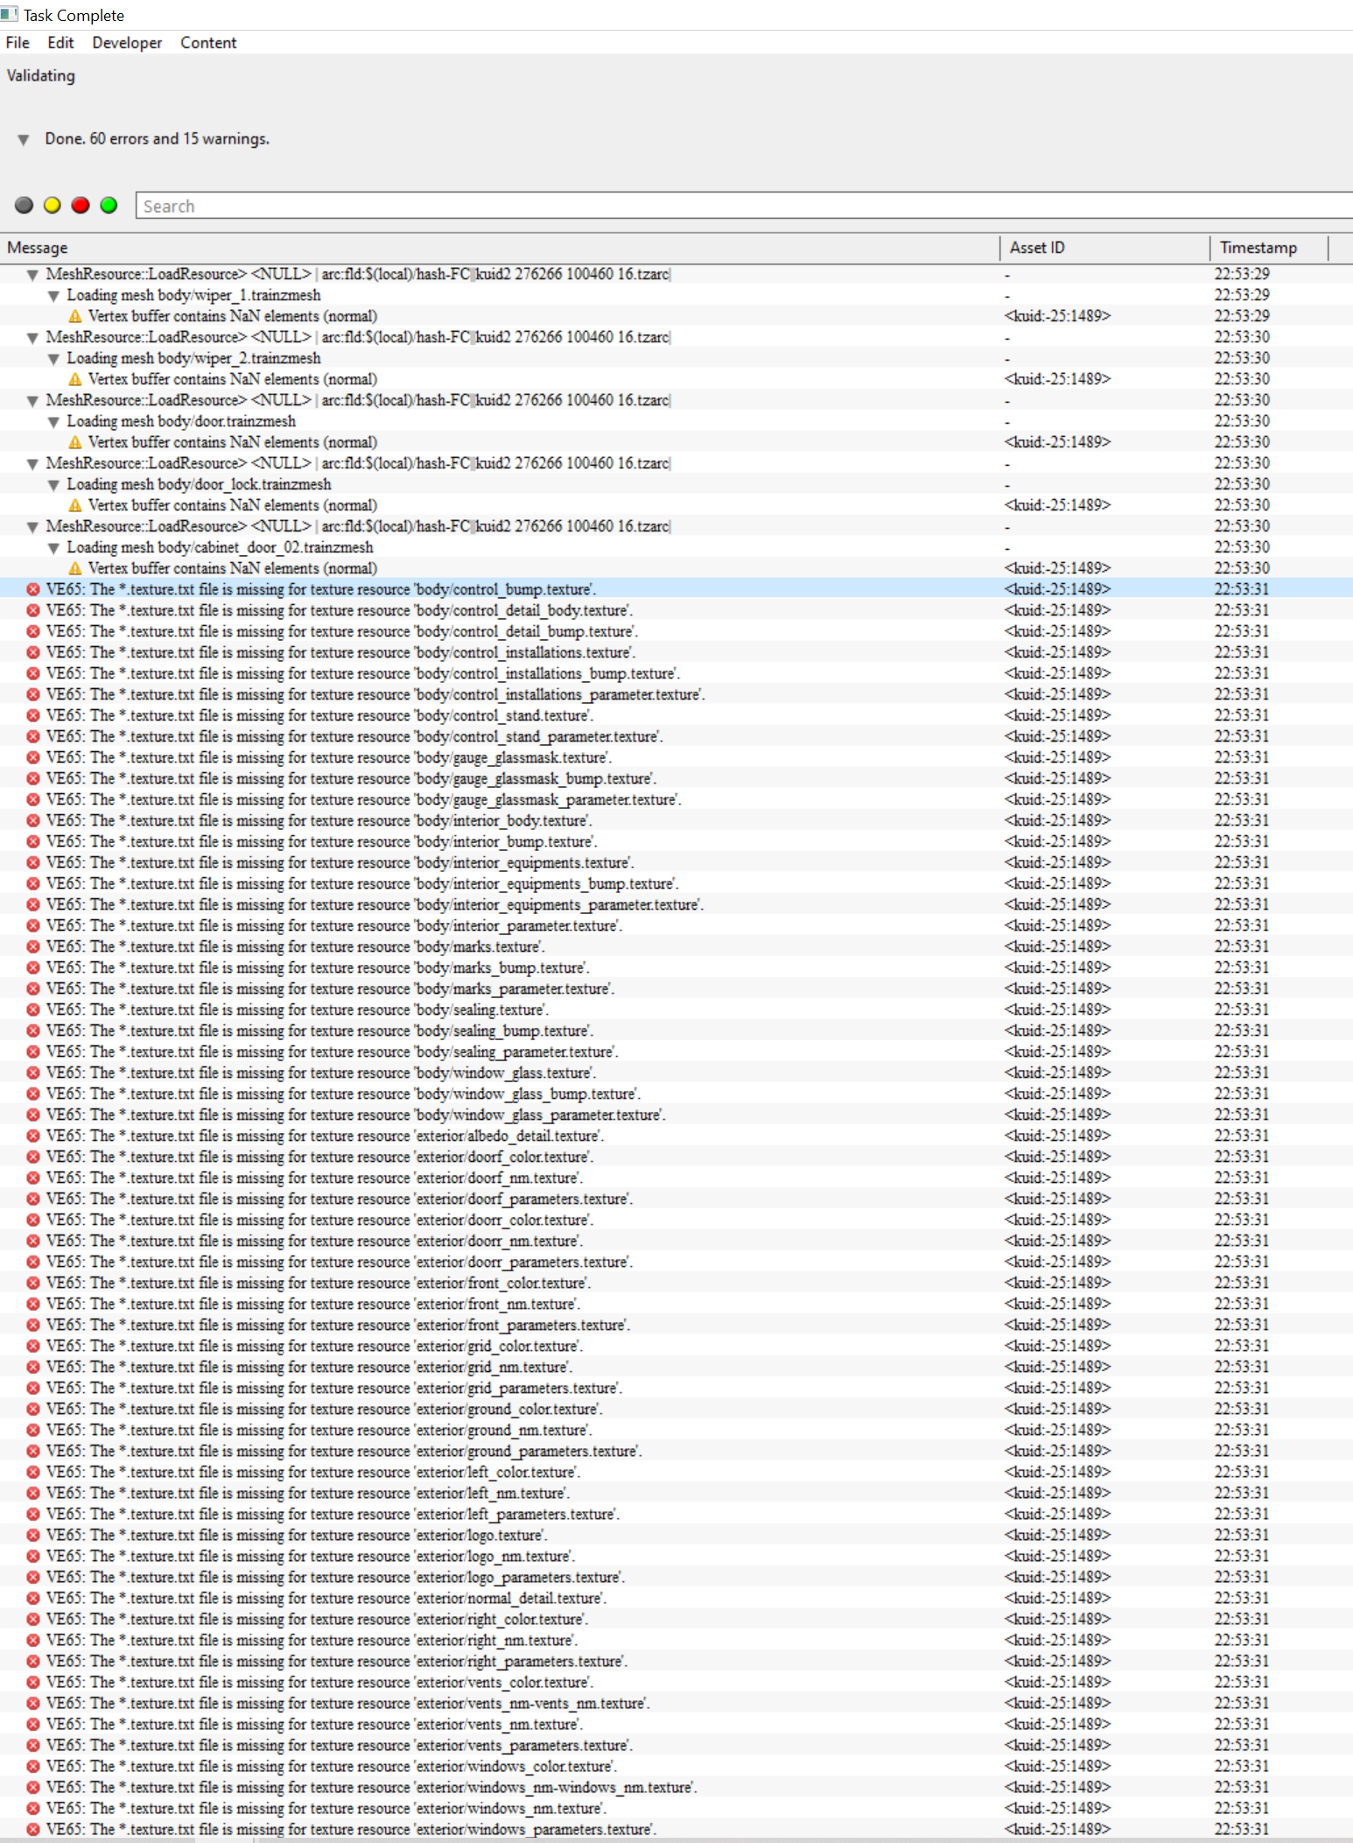This screenshot has height=1843, width=1353.
Task: Click error icon for 'exterior/ground_color.texture'
Action: [x=33, y=1409]
